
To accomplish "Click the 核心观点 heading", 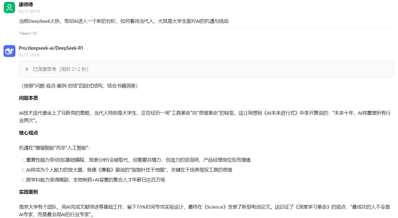I will 28,133.
